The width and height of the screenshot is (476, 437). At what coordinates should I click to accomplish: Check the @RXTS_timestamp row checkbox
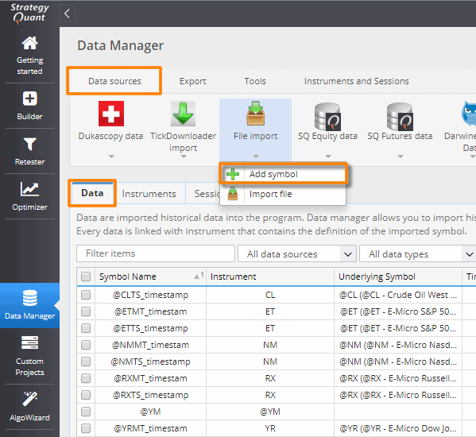click(x=86, y=395)
